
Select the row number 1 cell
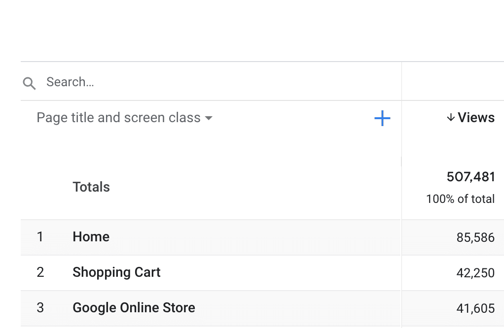coord(40,237)
